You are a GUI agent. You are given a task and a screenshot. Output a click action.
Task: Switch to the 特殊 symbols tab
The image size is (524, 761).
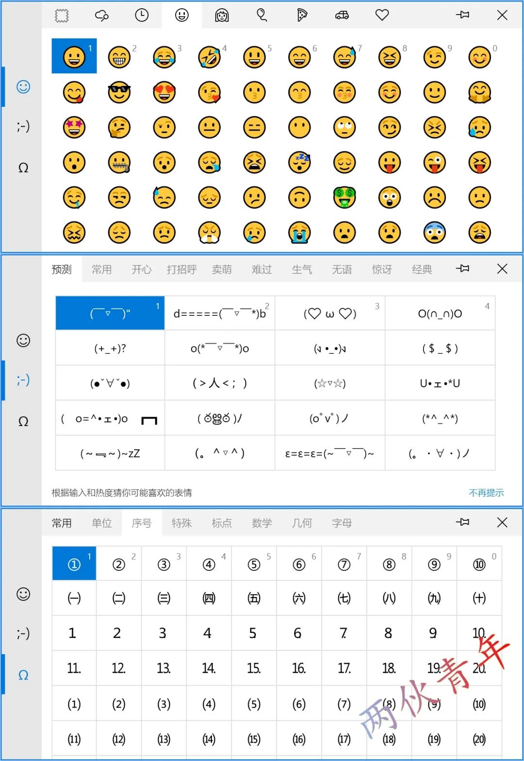[182, 523]
